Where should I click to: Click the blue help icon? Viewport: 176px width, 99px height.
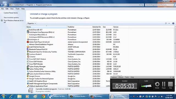pyautogui.click(x=173, y=23)
